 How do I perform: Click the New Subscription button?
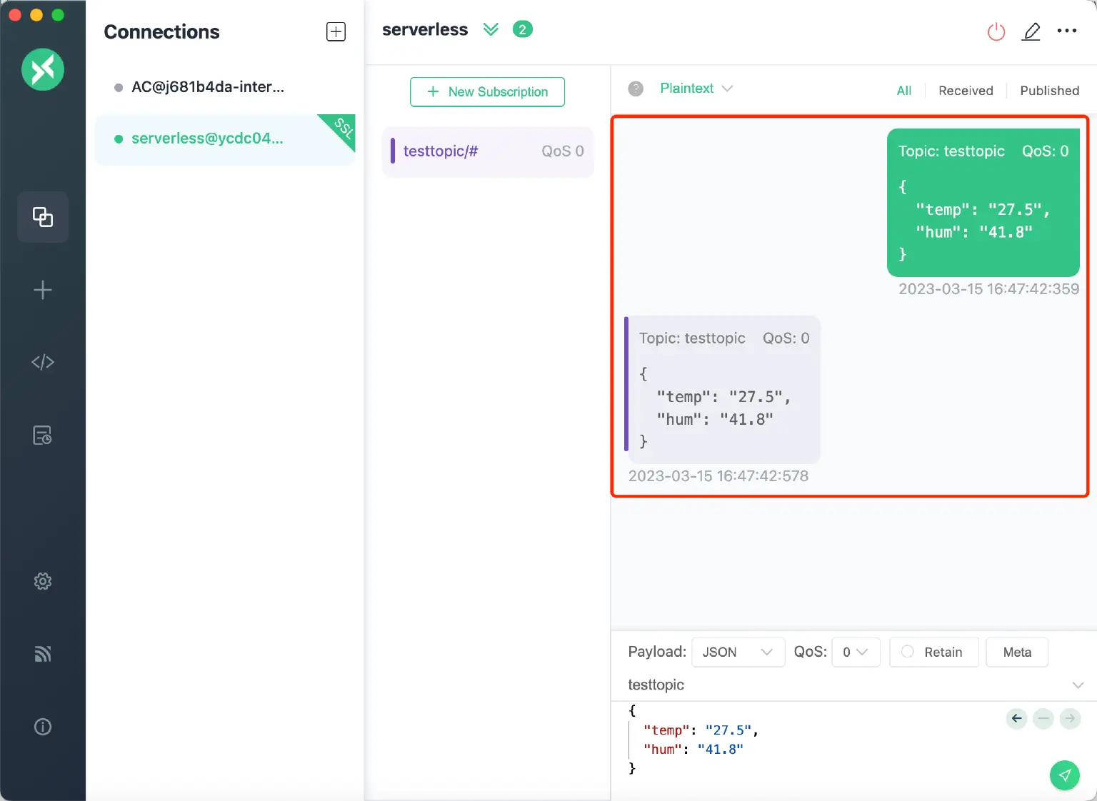pyautogui.click(x=487, y=92)
